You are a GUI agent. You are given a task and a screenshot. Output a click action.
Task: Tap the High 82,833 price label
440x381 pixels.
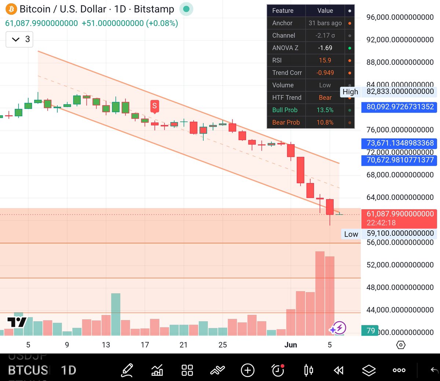(389, 92)
